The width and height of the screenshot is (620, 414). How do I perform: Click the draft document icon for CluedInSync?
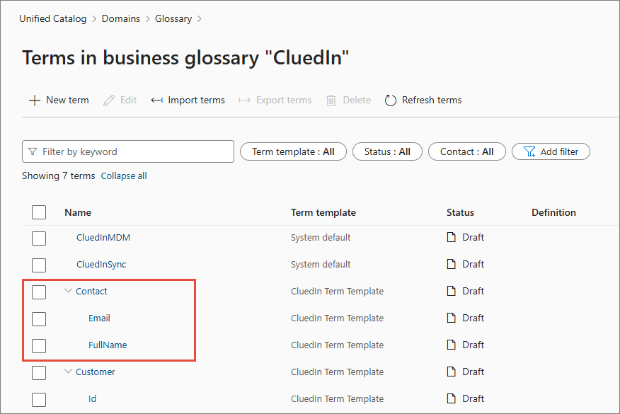451,264
